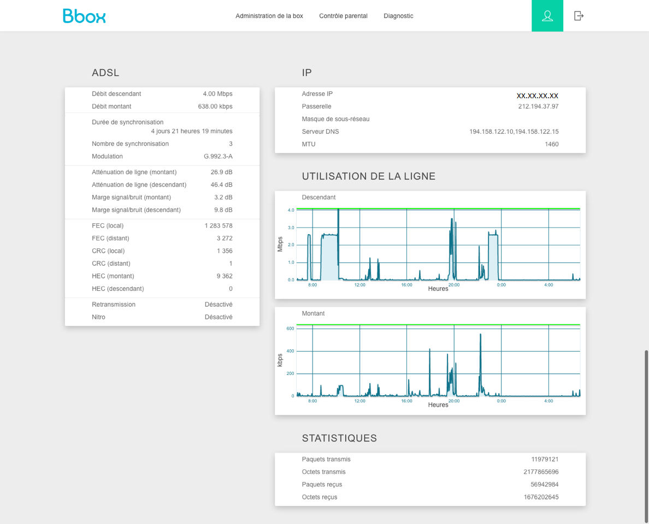
Task: Click the 20:00 label on Descendant chart
Action: pos(454,285)
